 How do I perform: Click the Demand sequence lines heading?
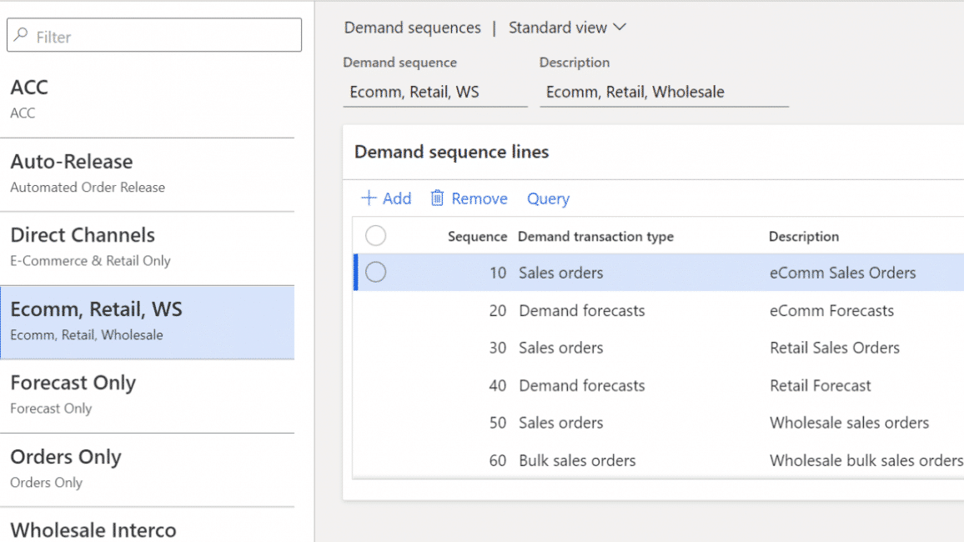coord(452,152)
